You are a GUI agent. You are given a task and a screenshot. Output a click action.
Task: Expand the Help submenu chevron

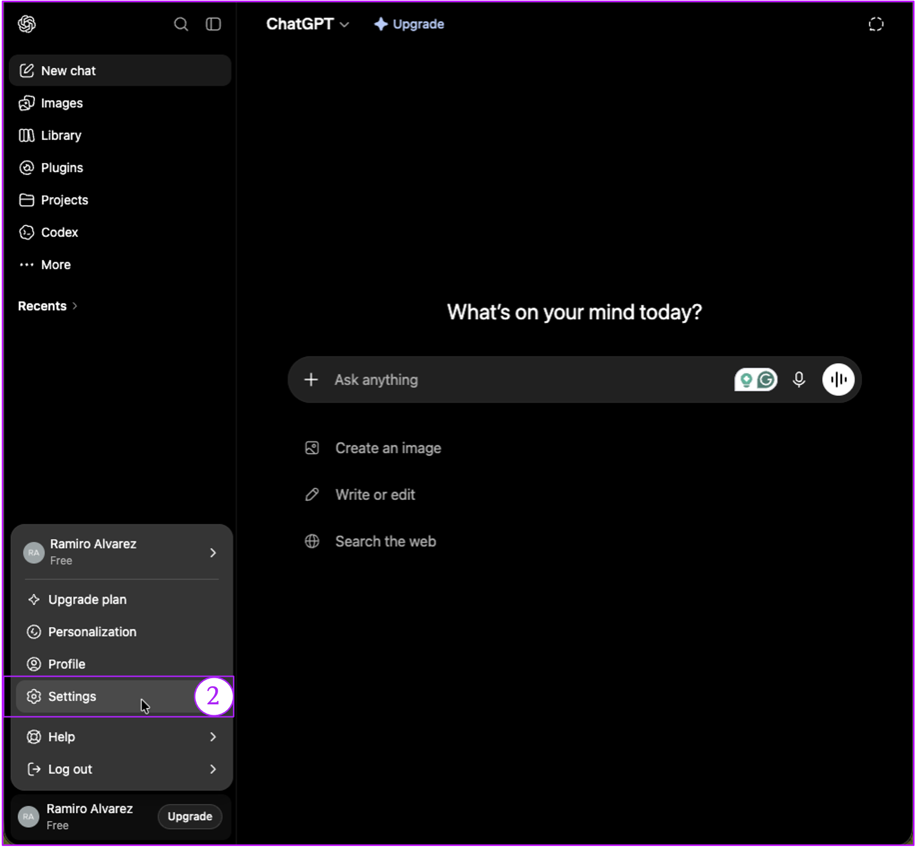click(x=213, y=737)
